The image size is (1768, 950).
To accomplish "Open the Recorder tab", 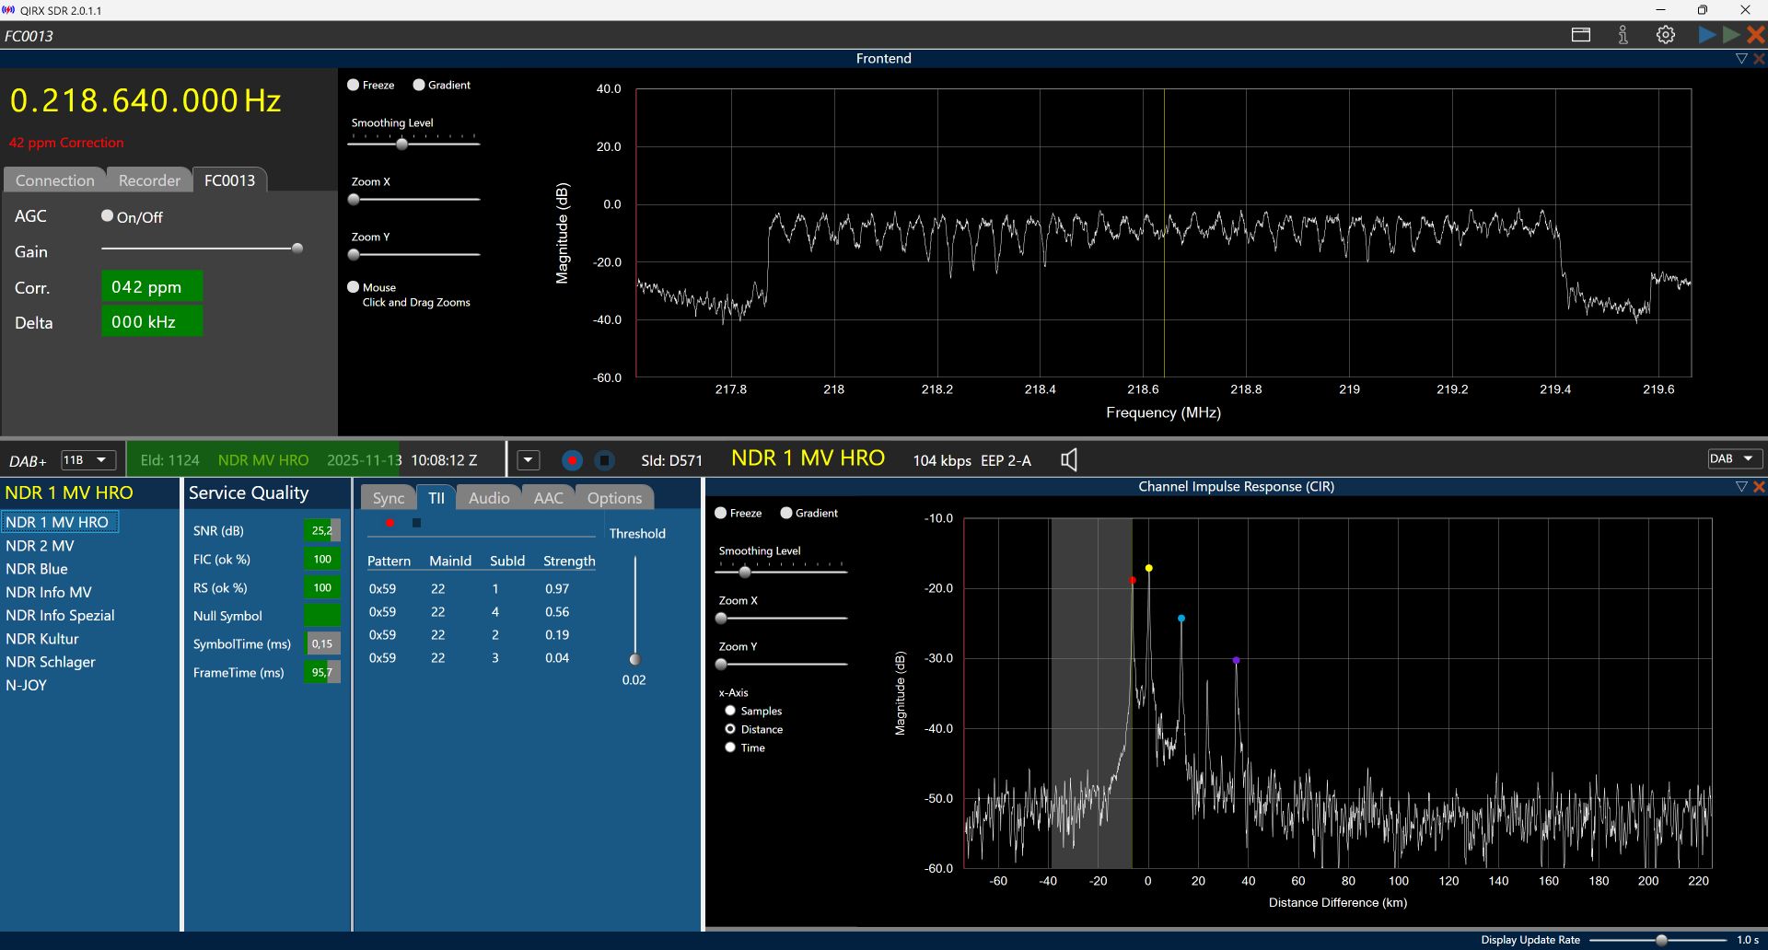I will 149,180.
